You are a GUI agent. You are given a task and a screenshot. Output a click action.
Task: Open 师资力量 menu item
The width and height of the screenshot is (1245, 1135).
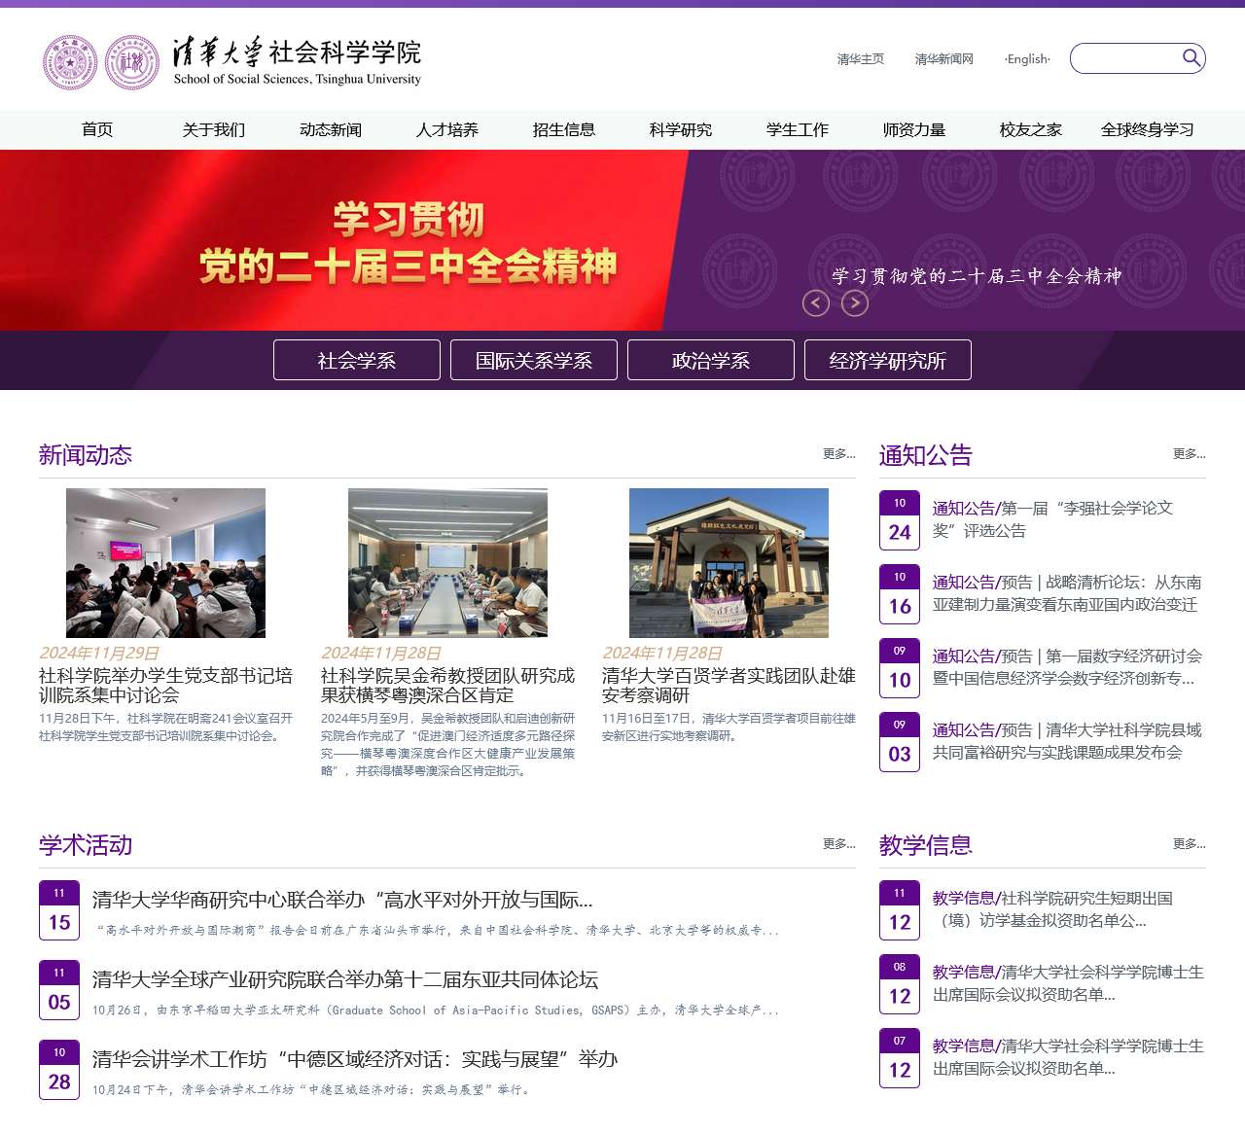[914, 129]
